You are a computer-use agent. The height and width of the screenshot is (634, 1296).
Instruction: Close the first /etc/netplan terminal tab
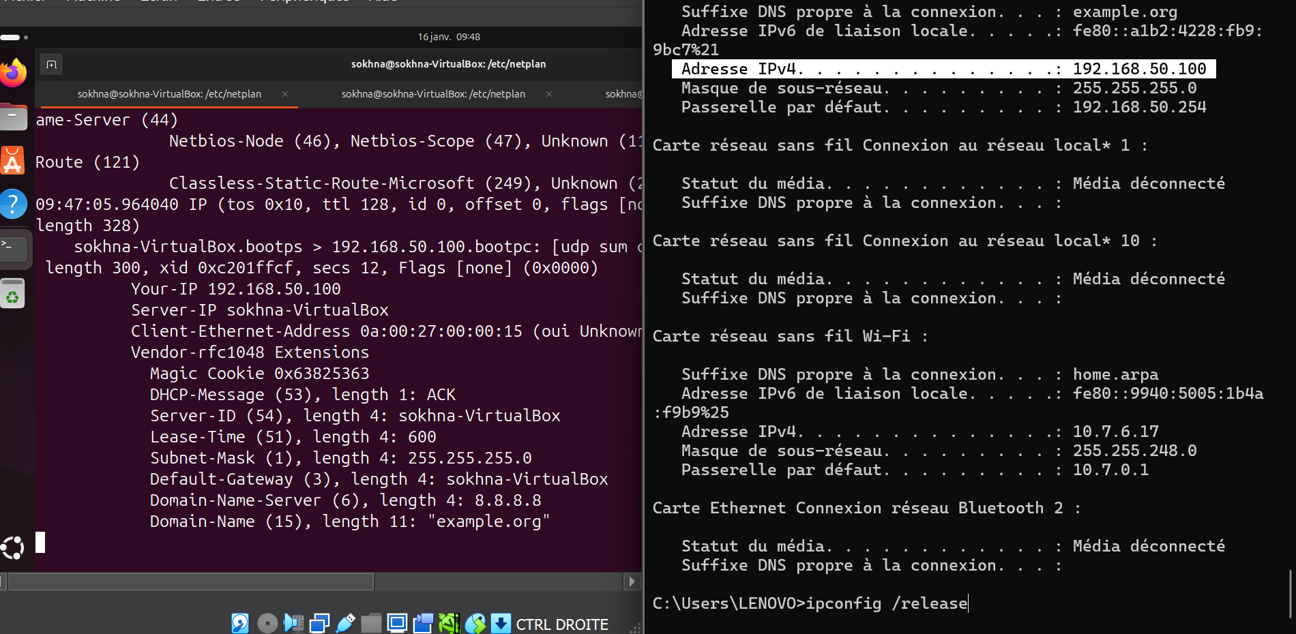(x=285, y=94)
